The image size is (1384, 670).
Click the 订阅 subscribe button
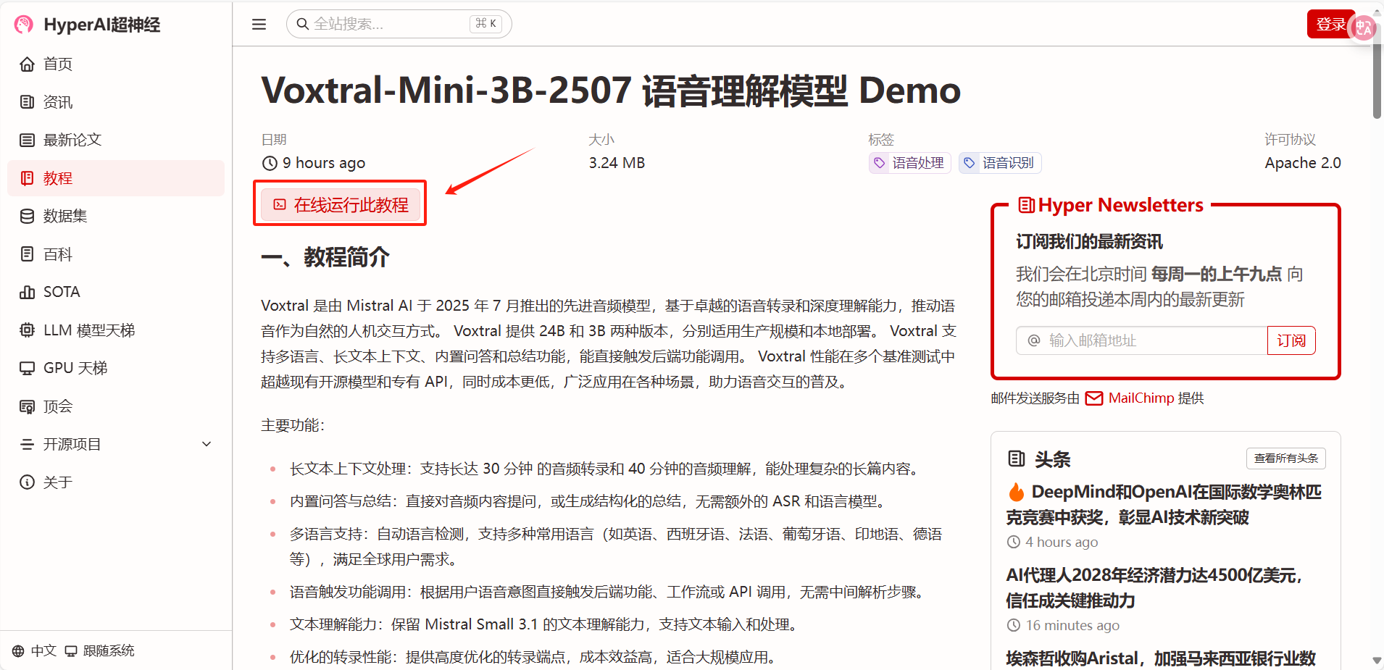point(1291,340)
